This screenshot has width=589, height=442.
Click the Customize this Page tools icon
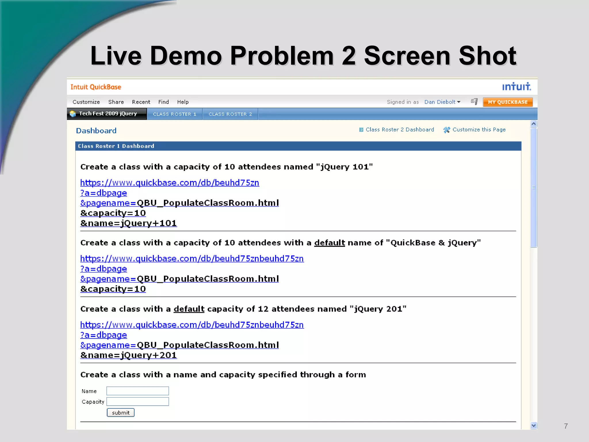click(x=447, y=130)
